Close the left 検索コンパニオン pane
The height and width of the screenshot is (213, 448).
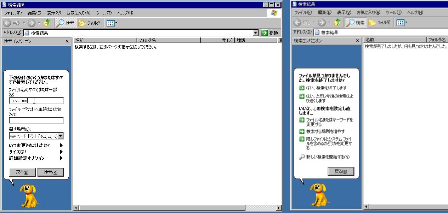(67, 41)
